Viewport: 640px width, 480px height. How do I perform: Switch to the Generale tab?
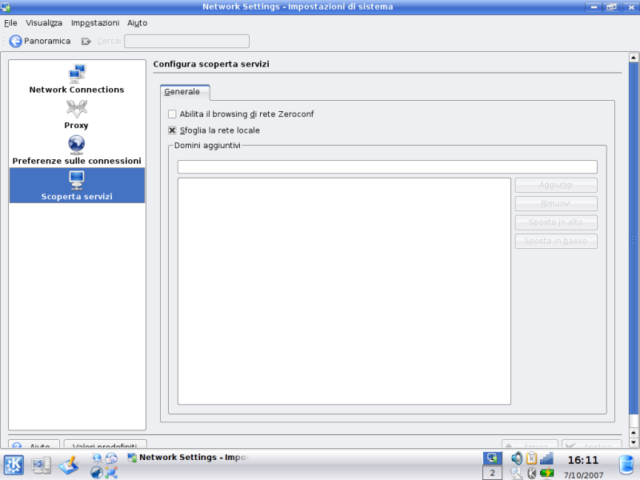(x=182, y=92)
